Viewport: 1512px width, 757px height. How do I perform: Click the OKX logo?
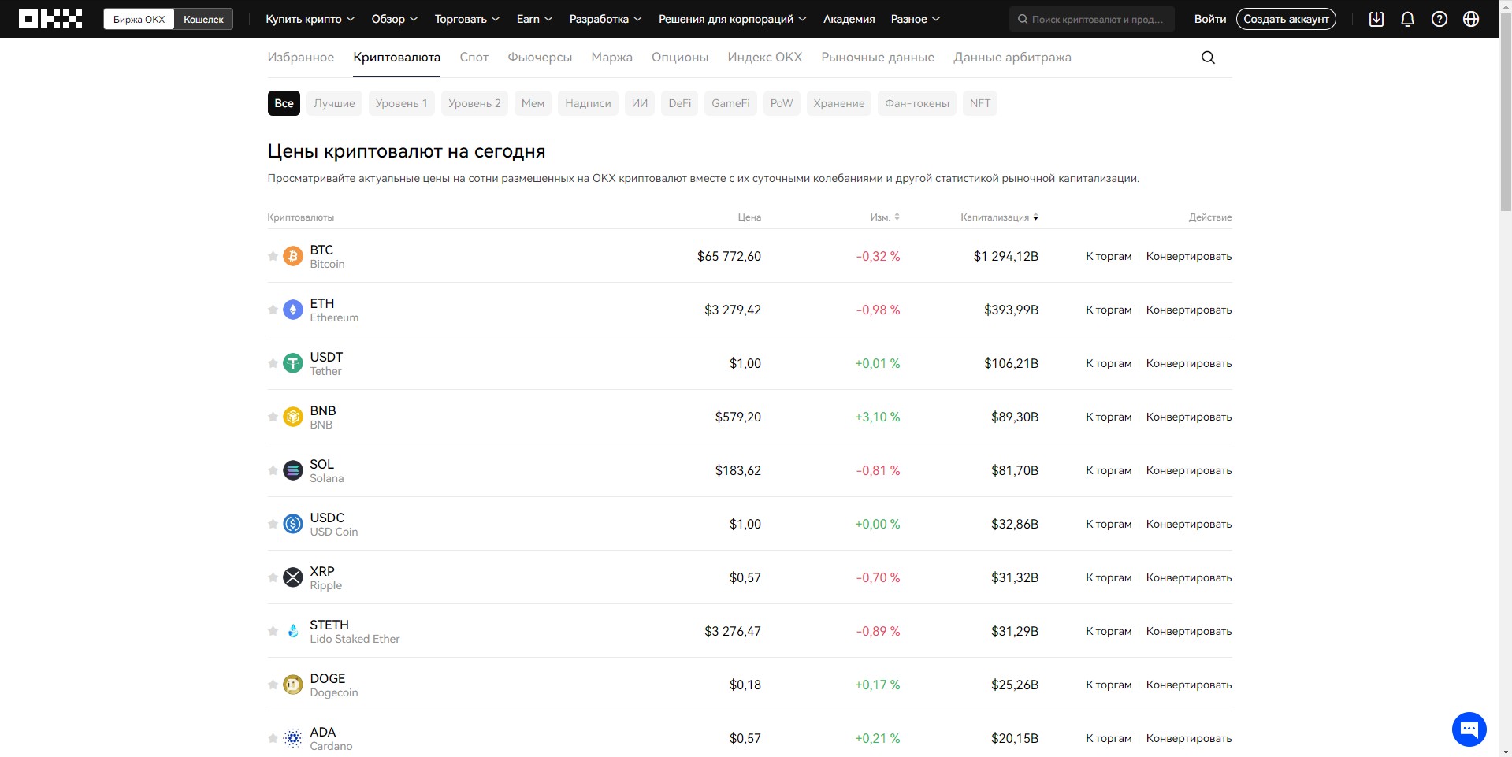click(50, 19)
